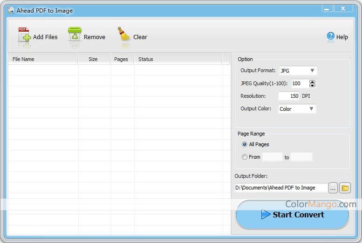362x243 pixels.
Task: Click the Output Folder path field
Action: tap(281, 188)
